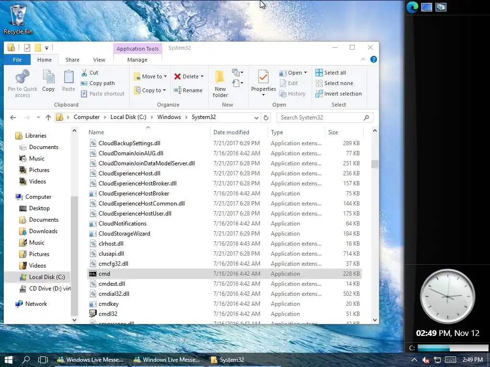Open Recent locations dropdown arrow

[38, 118]
